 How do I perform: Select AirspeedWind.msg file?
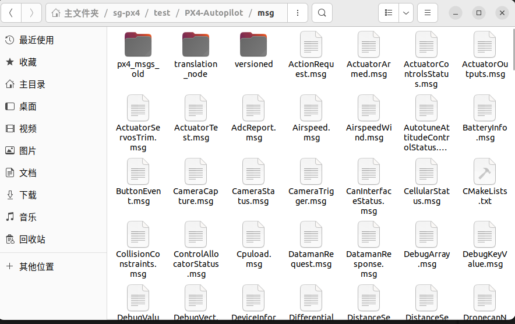coord(369,118)
